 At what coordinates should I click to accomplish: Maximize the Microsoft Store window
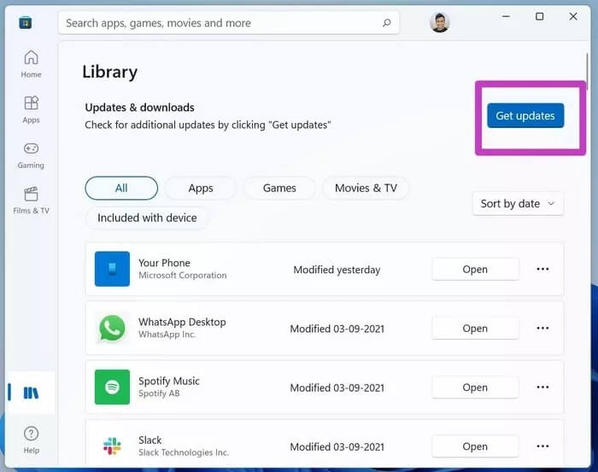point(540,16)
